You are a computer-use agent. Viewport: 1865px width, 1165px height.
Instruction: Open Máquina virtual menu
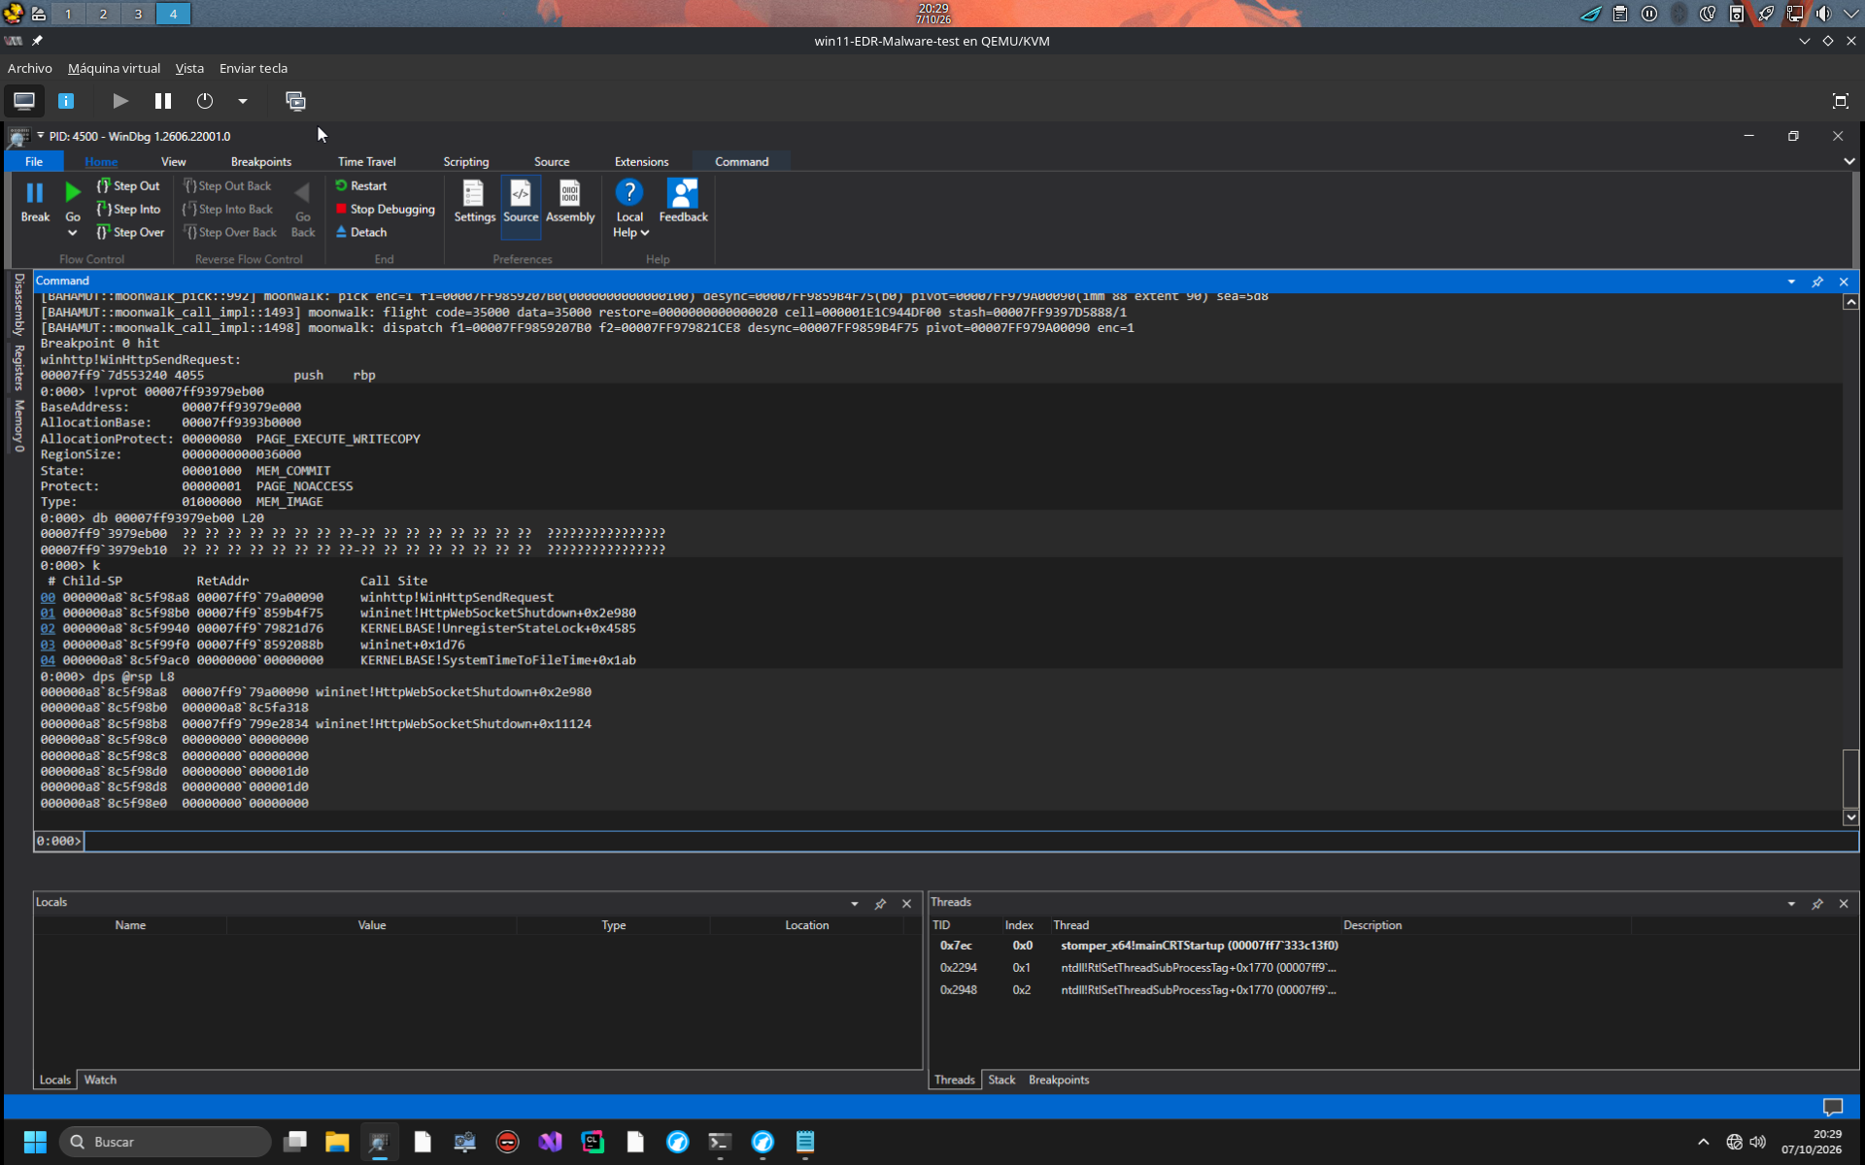tap(114, 68)
